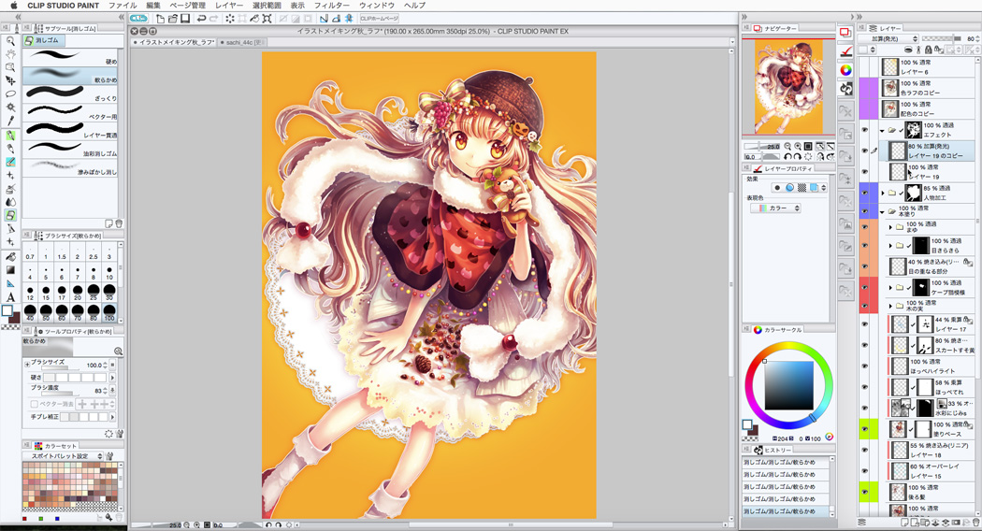Viewport: 982px width, 531px height.
Task: Click the New document icon in command bar
Action: [160, 19]
